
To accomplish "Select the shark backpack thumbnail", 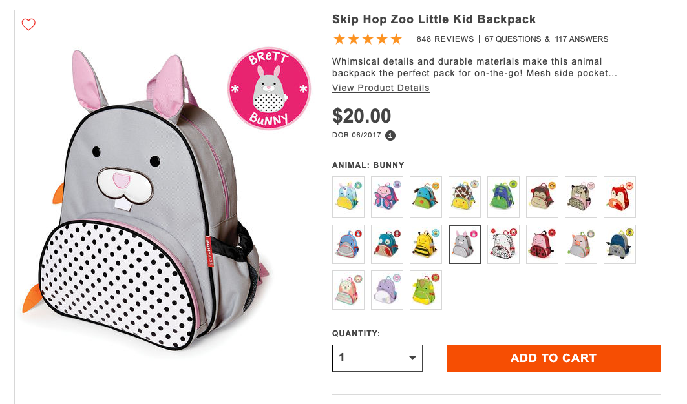I will pyautogui.click(x=348, y=245).
